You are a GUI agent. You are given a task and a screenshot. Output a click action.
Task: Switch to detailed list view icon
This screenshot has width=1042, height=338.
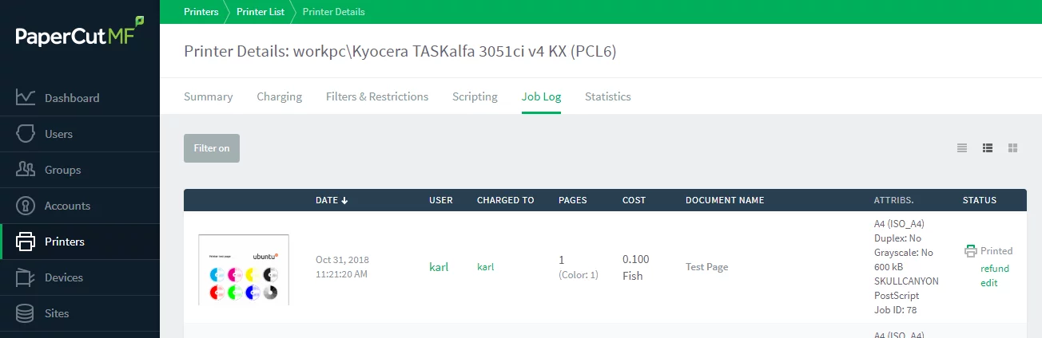[988, 147]
